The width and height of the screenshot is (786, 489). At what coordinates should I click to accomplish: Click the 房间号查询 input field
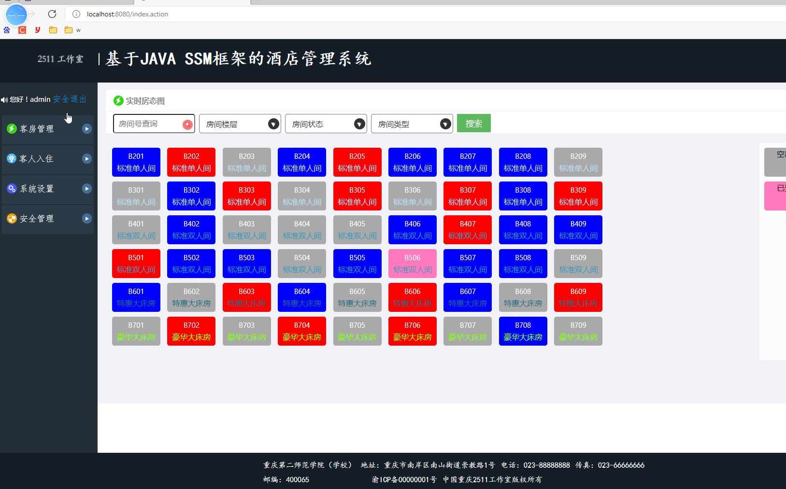pyautogui.click(x=154, y=124)
